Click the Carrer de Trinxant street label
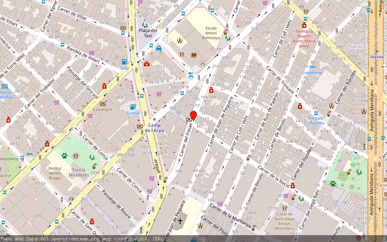 tap(280, 80)
